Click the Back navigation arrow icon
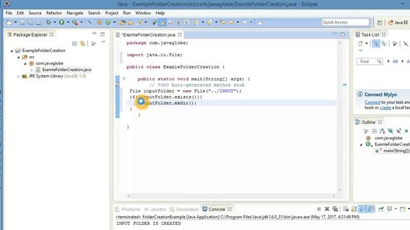This screenshot has width=410, height=230. tap(231, 23)
